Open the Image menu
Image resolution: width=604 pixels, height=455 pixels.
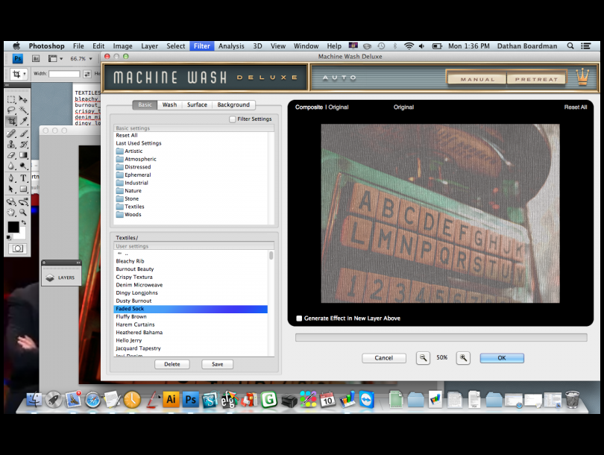(122, 45)
